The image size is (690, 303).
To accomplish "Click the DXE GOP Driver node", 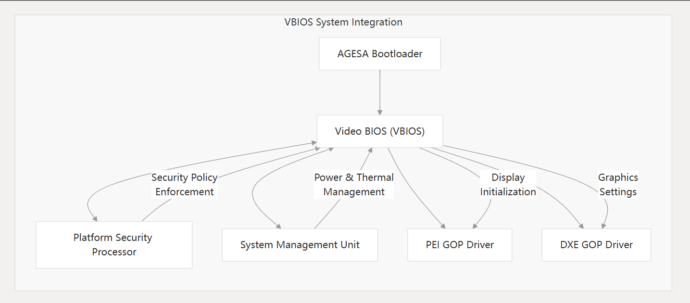I will 596,244.
